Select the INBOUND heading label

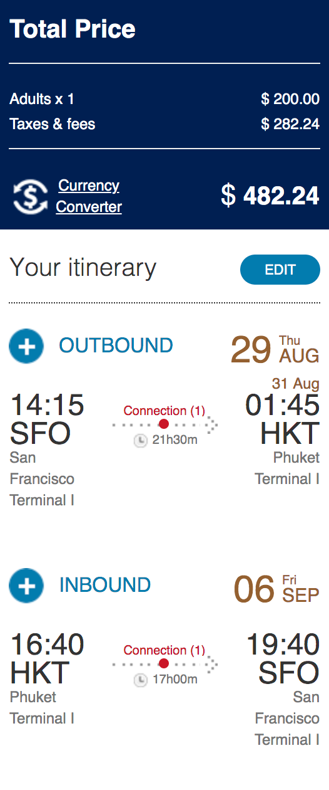104,585
